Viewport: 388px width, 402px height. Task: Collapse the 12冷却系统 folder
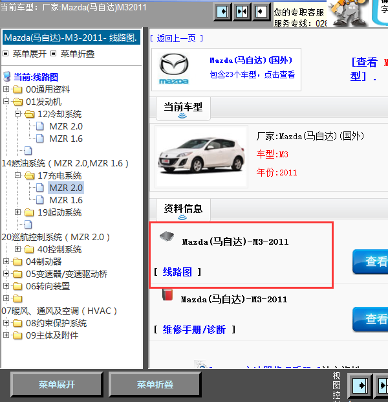point(18,113)
